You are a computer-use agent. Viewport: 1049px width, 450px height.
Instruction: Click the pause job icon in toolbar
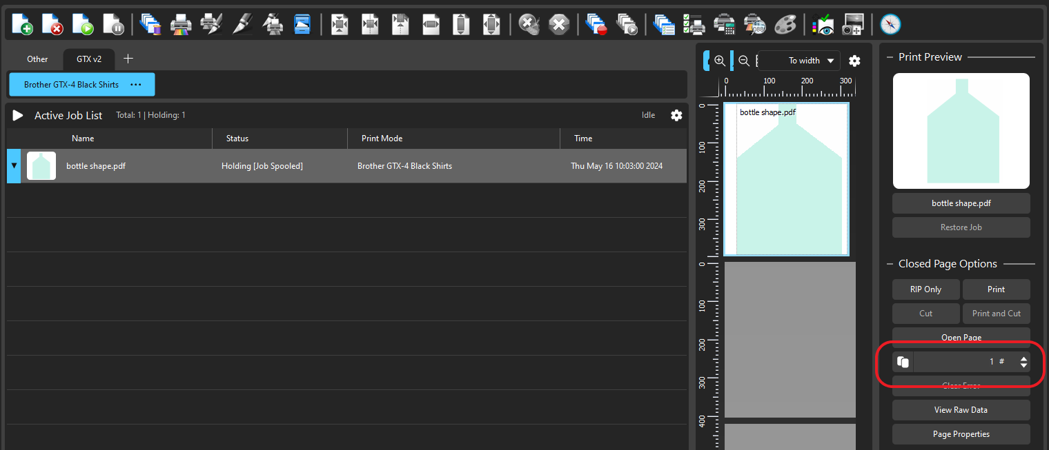click(x=113, y=25)
